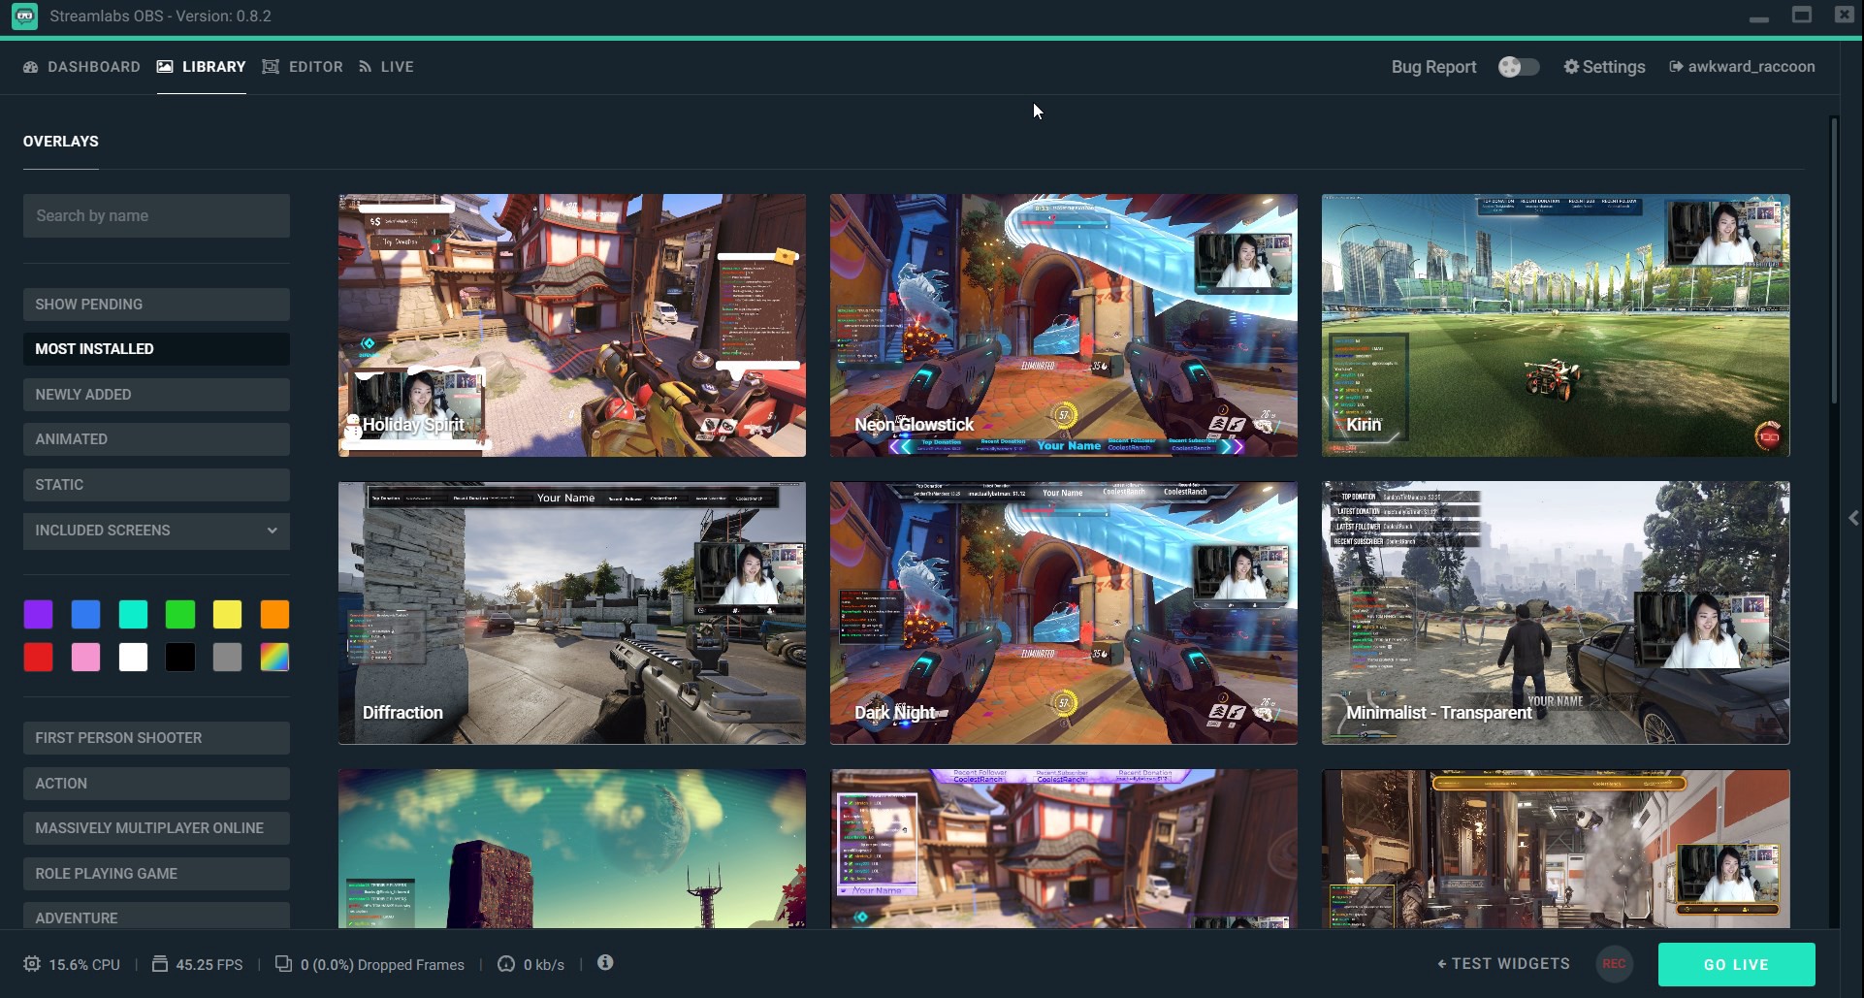The height and width of the screenshot is (998, 1864).
Task: Select the purple color swatch filter
Action: pyautogui.click(x=39, y=614)
